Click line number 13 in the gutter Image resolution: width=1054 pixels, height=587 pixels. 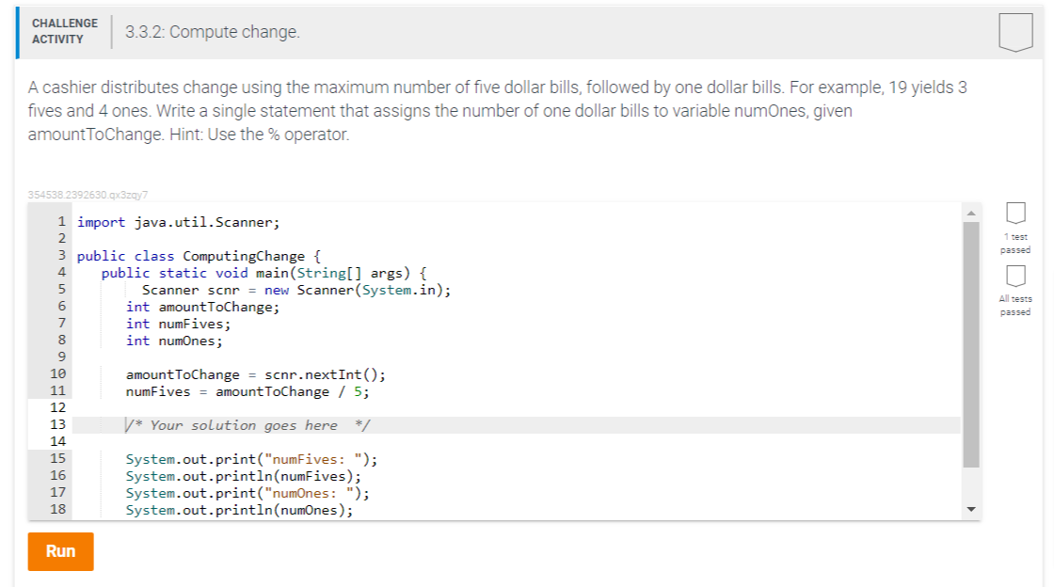[57, 424]
